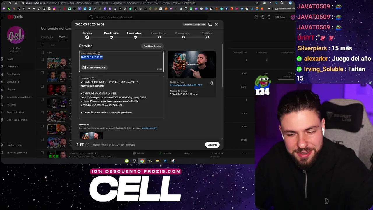373x210 pixels.
Task: Open Chrome from the taskbar
Action: [142, 161]
